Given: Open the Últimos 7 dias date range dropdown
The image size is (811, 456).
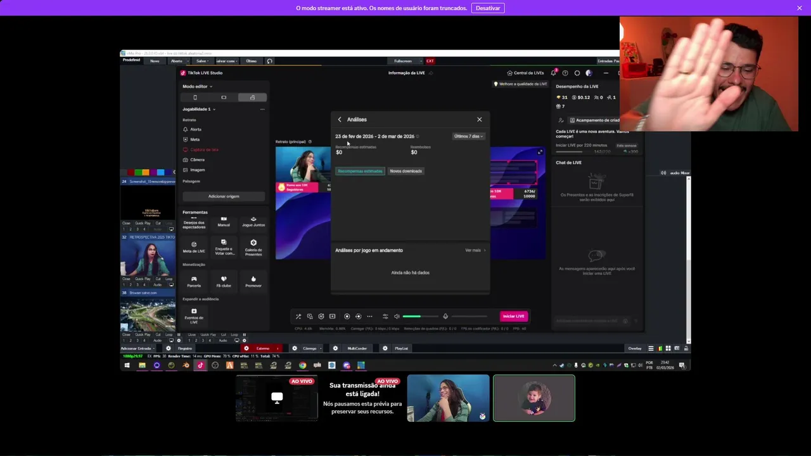Looking at the screenshot, I should point(469,136).
